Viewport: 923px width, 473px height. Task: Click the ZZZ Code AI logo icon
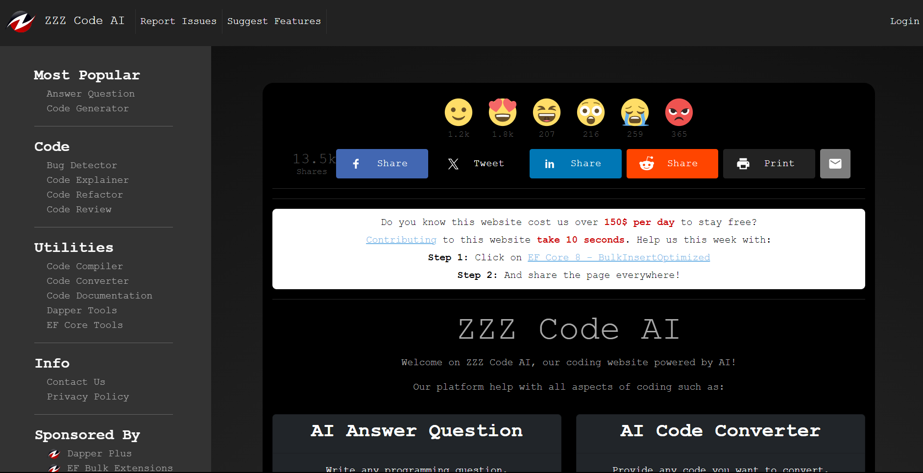pyautogui.click(x=21, y=22)
